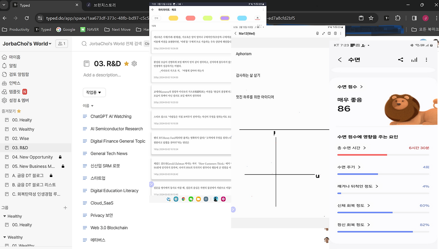Open the app drawer grid icon
Image resolution: width=439 pixels, height=249 pixels.
[x=206, y=199]
